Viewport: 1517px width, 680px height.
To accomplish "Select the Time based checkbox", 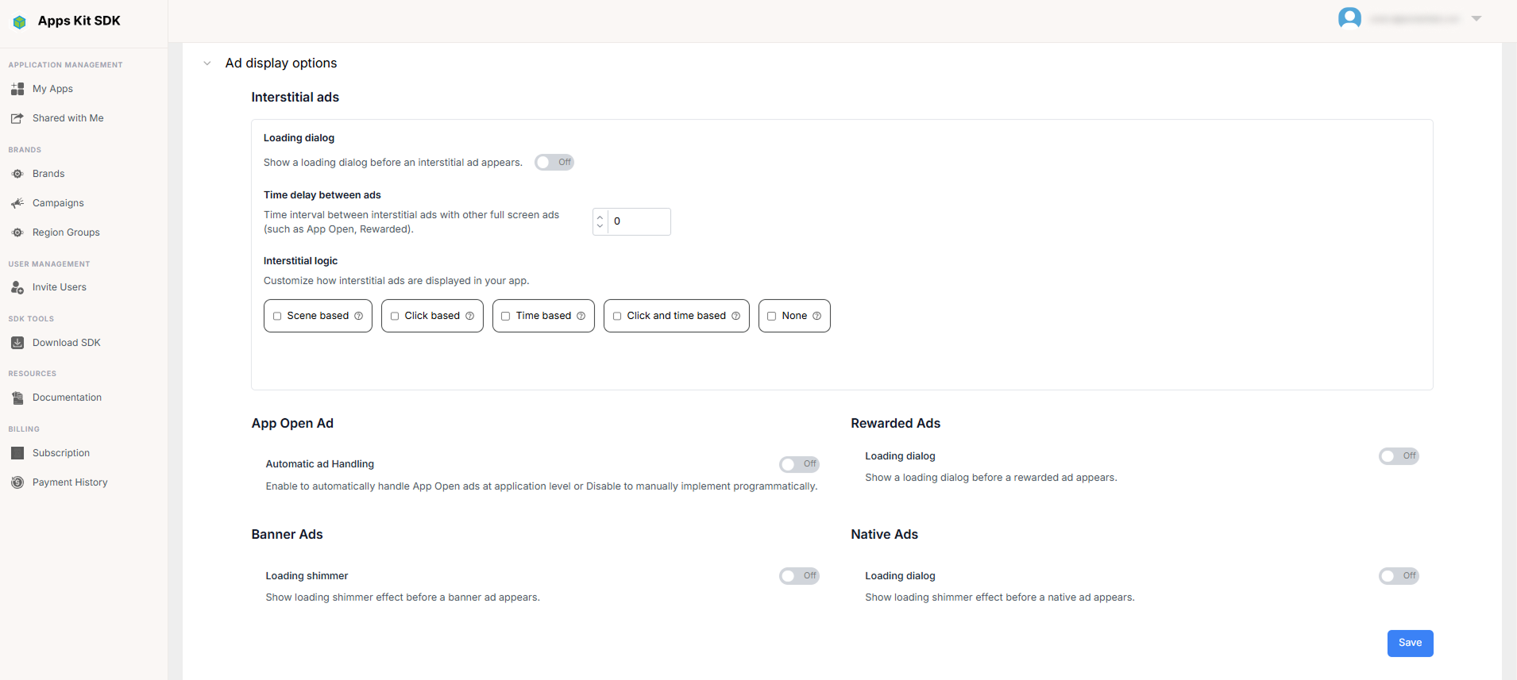I will click(506, 316).
